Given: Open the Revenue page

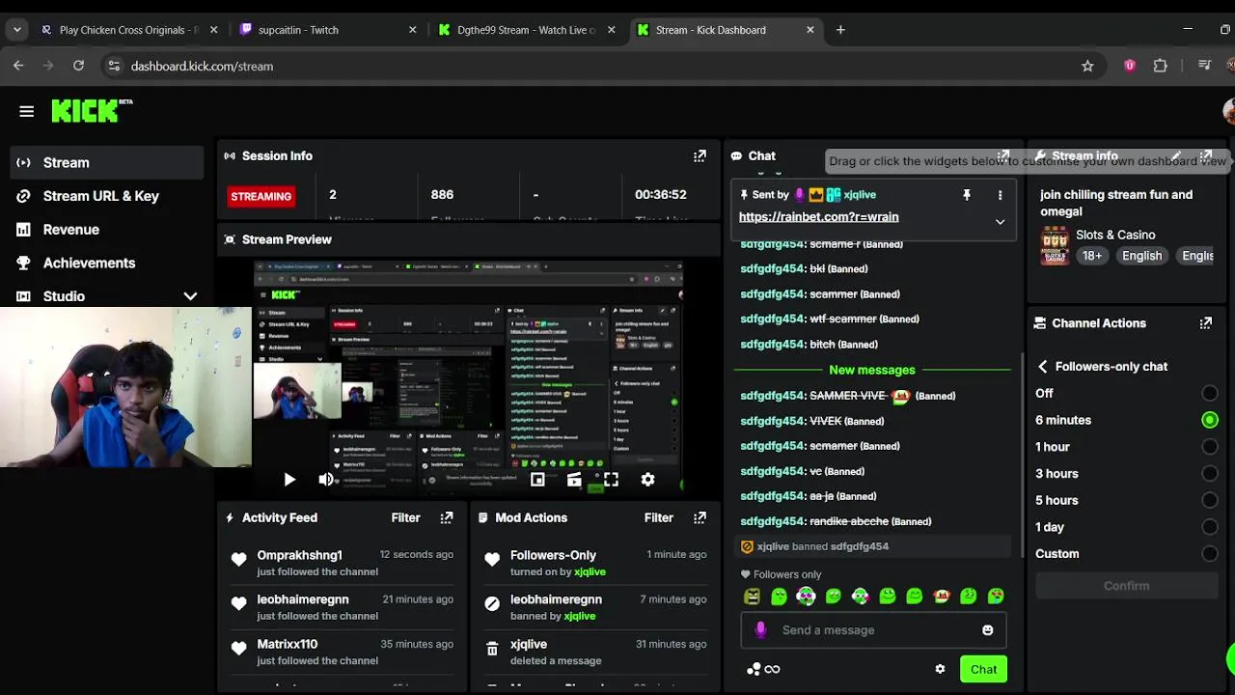Looking at the screenshot, I should (x=107, y=230).
